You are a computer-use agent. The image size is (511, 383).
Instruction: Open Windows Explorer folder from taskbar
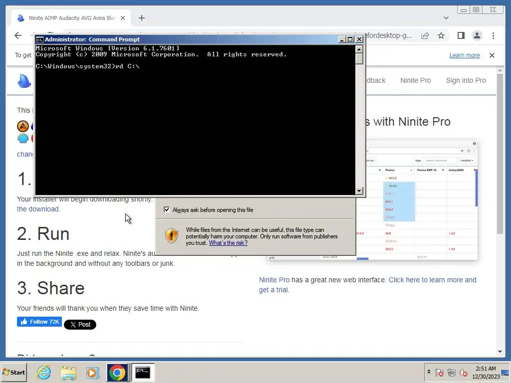tap(68, 373)
